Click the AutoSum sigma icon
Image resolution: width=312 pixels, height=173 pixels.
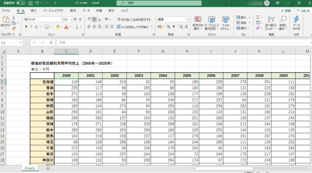click(258, 18)
